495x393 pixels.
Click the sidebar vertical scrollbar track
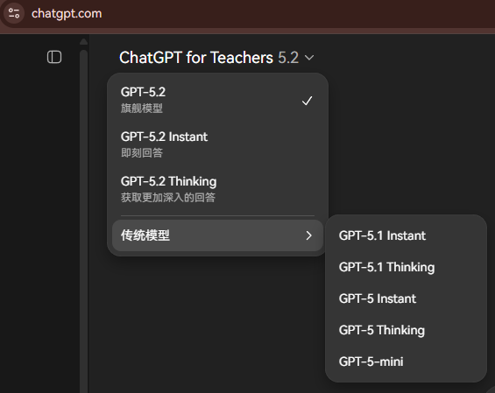(83, 221)
